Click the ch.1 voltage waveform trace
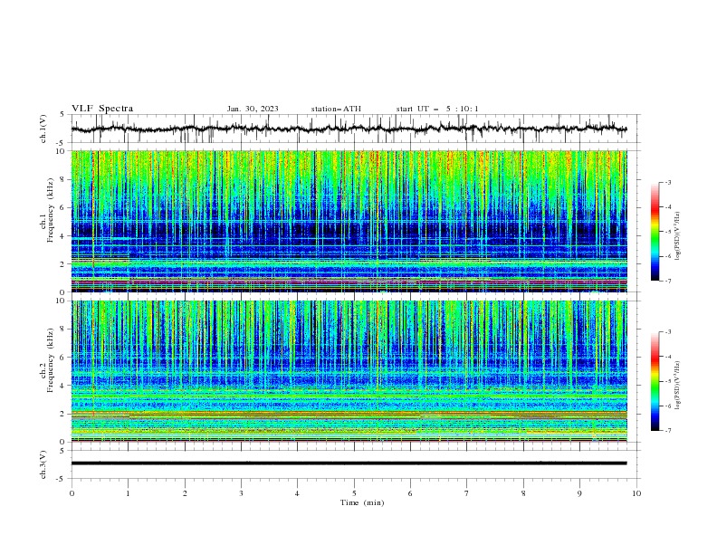Image resolution: width=717 pixels, height=554 pixels. point(349,129)
